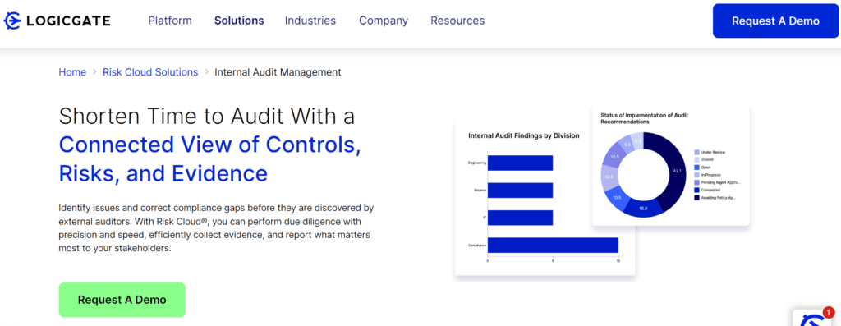Click the Open legend entry
The image size is (841, 326).
point(702,168)
